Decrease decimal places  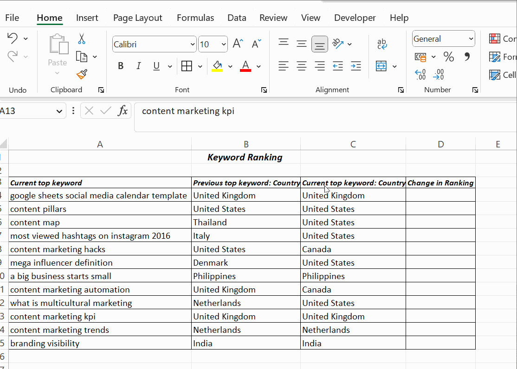tap(439, 74)
